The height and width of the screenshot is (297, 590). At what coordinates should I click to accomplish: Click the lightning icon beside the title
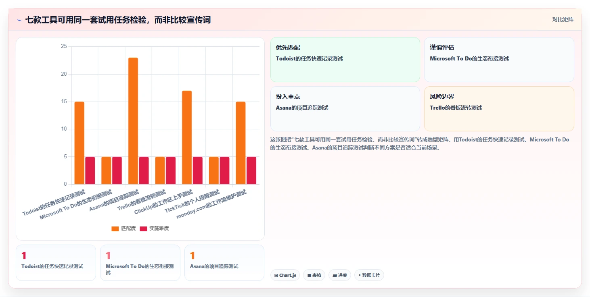click(19, 20)
